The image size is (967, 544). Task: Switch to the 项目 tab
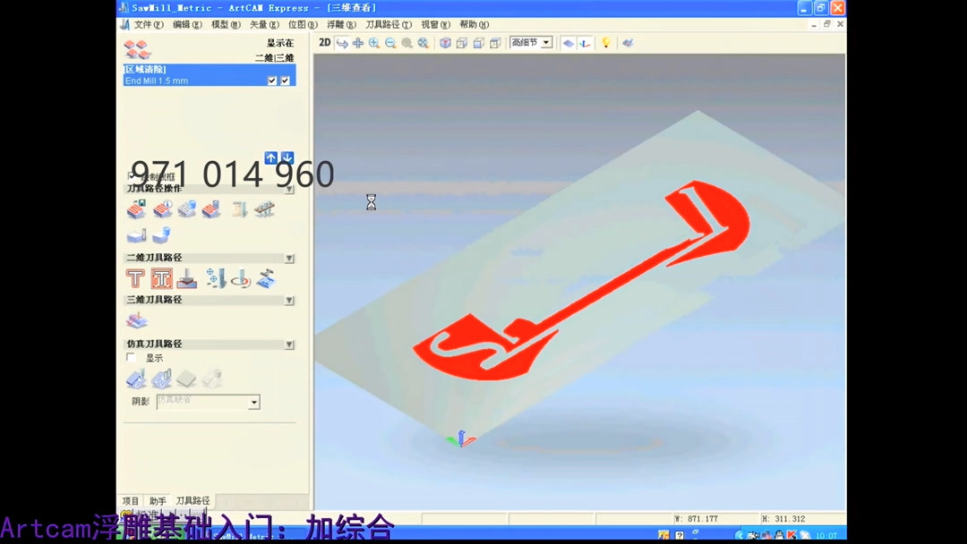pyautogui.click(x=130, y=501)
